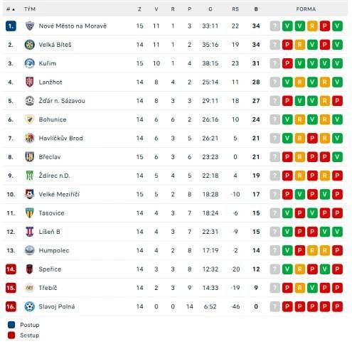This screenshot has height=344, width=352.
Task: Click the Ždírec n.D. green crest
Action: tap(30, 176)
